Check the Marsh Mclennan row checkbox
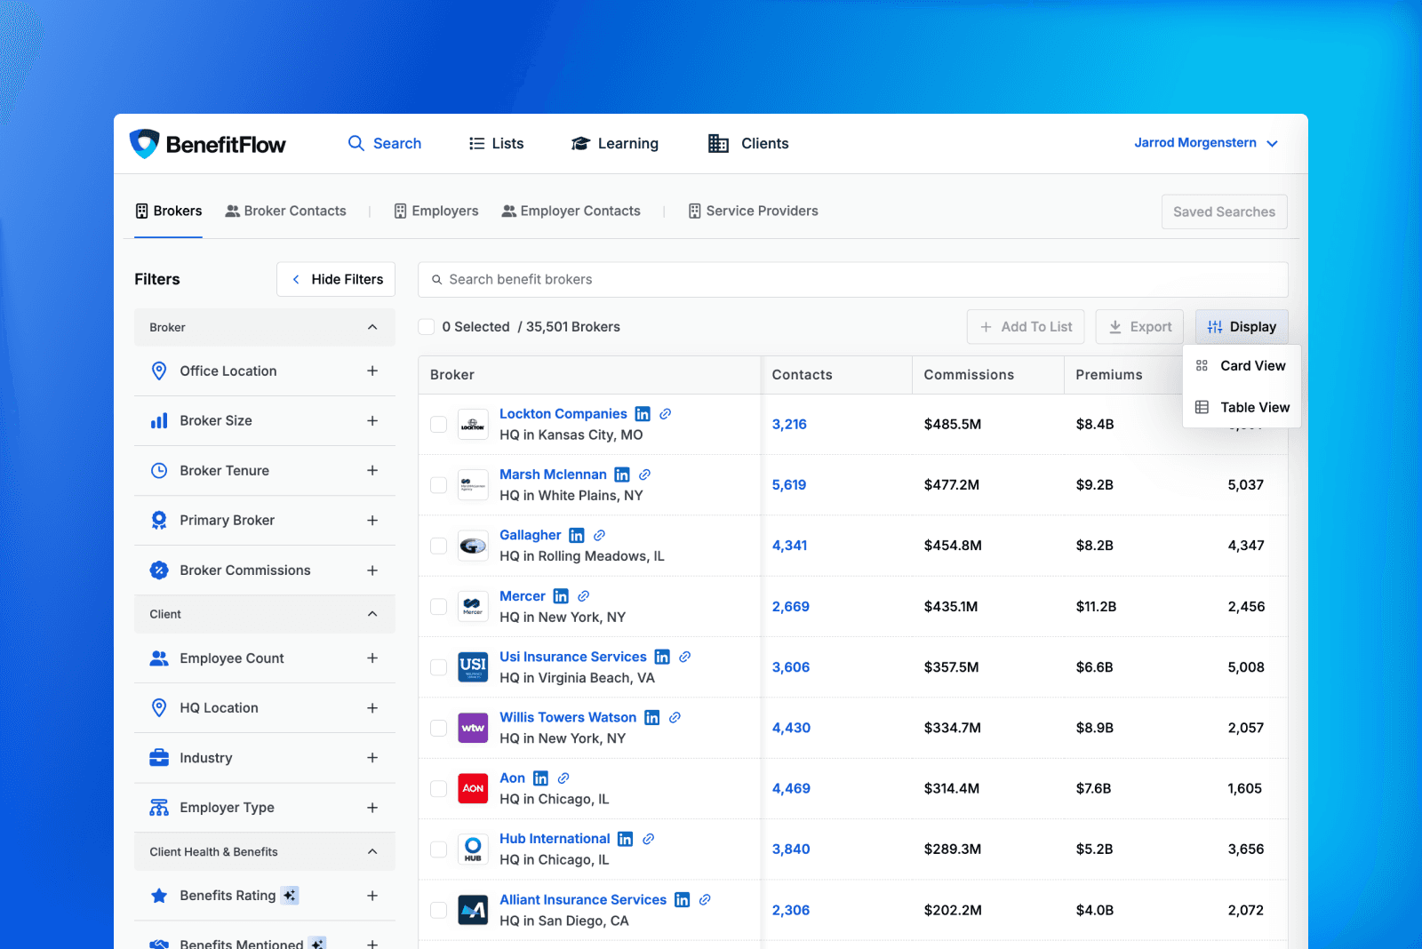This screenshot has height=949, width=1422. [x=438, y=485]
